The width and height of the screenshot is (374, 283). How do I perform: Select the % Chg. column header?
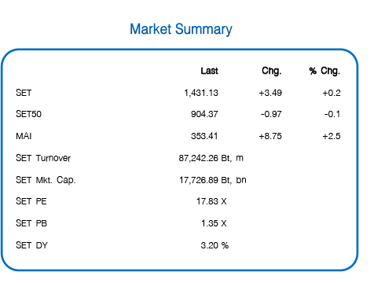click(324, 71)
